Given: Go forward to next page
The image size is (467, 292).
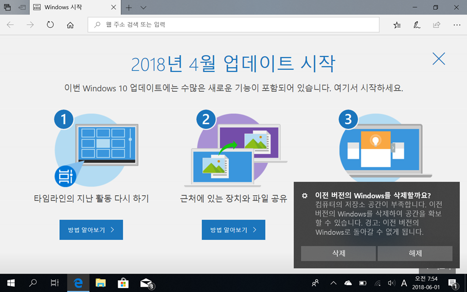Looking at the screenshot, I should [30, 25].
